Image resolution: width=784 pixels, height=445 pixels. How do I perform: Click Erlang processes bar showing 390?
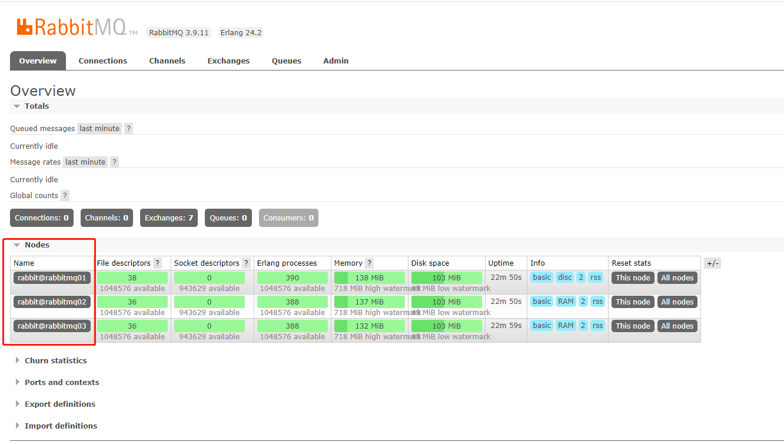[293, 278]
